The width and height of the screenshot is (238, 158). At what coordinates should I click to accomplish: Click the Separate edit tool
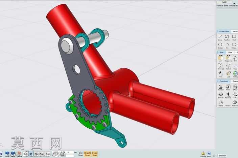point(228,58)
